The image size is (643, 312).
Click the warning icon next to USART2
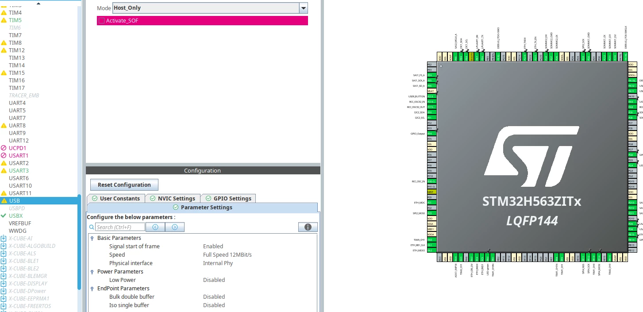[x=4, y=163]
